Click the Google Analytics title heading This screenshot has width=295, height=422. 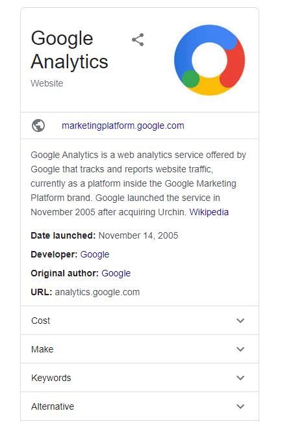(70, 50)
